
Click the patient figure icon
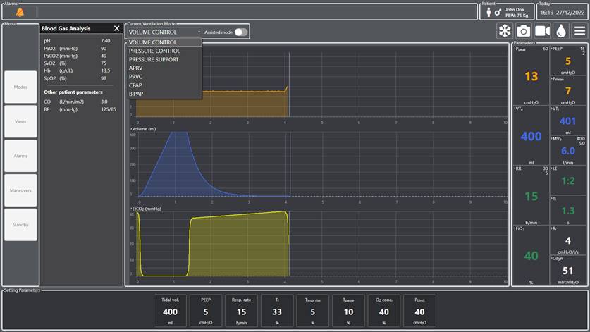[x=488, y=13]
